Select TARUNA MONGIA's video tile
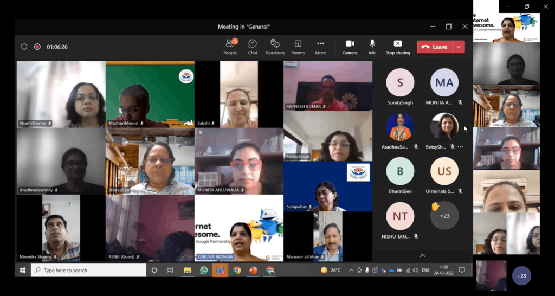 click(x=239, y=228)
